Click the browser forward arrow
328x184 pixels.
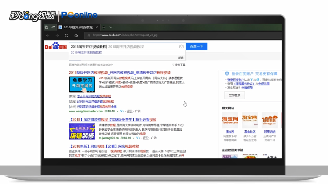pyautogui.click(x=57, y=35)
